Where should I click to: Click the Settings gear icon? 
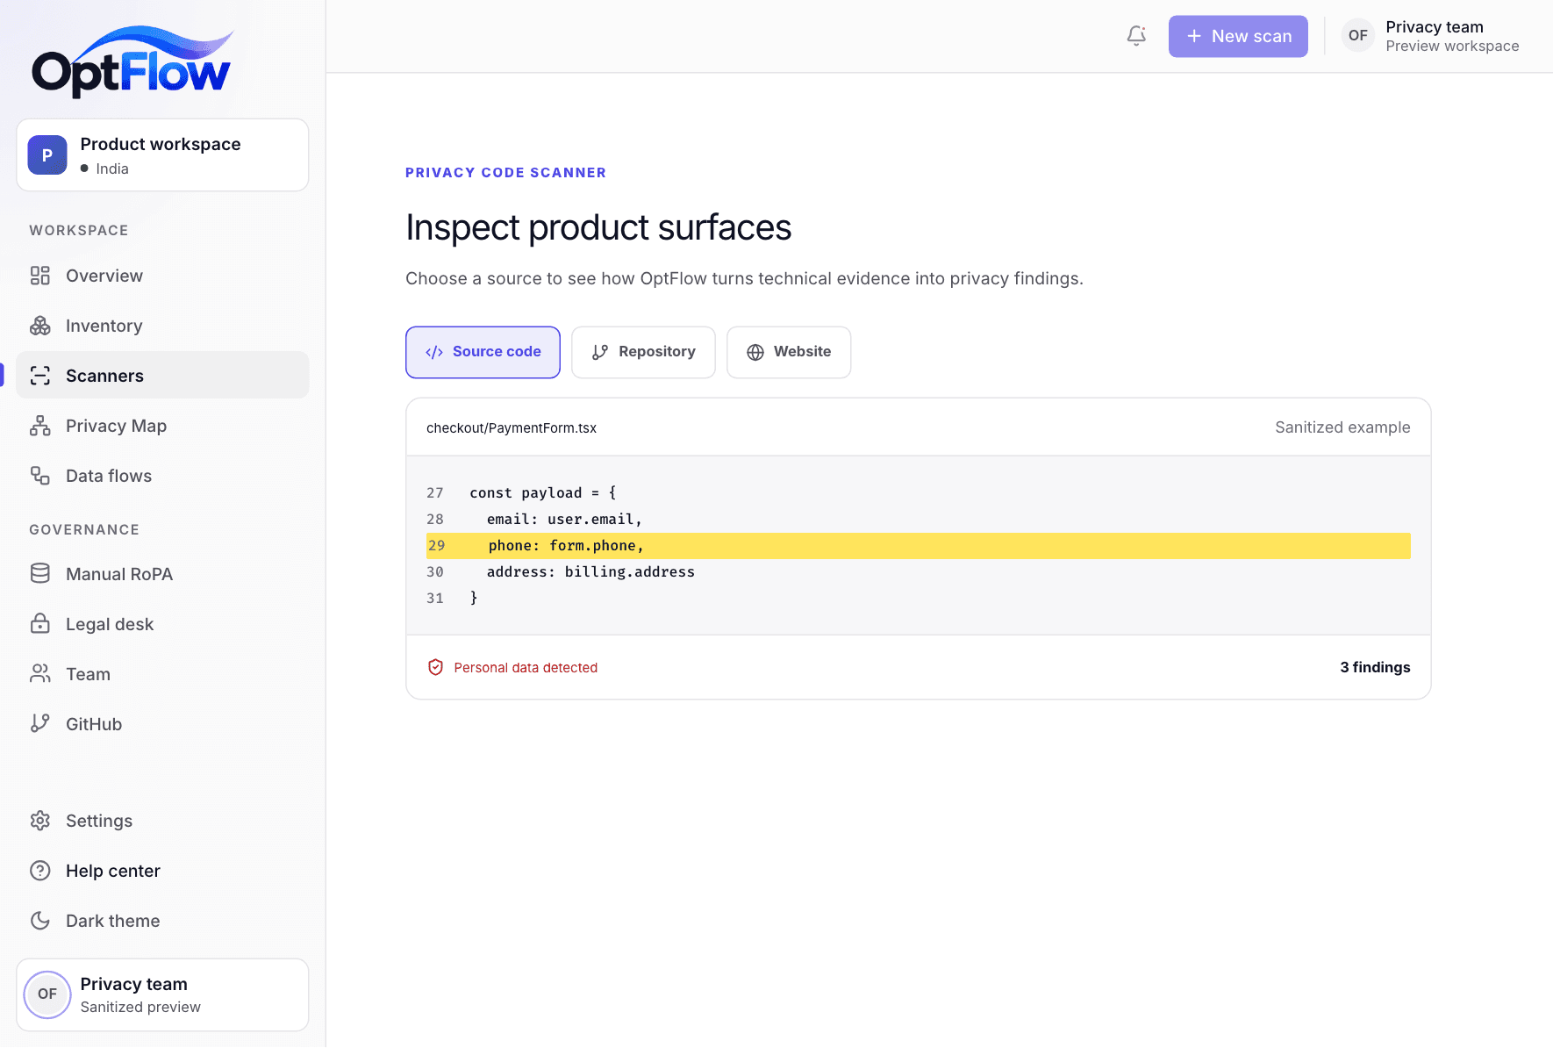[x=40, y=821]
